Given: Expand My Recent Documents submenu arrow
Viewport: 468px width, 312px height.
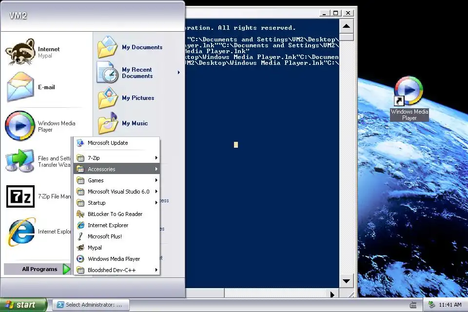Looking at the screenshot, I should tap(178, 72).
